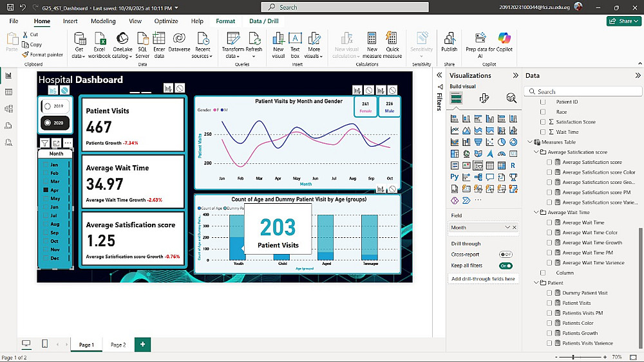The height and width of the screenshot is (362, 644).
Task: Add a new page with plus button
Action: [142, 345]
